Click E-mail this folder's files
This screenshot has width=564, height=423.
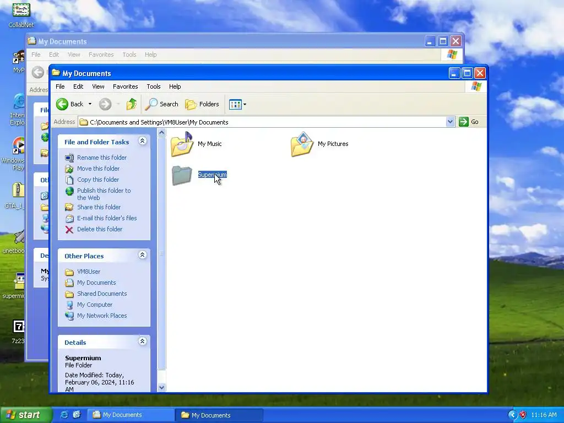(x=107, y=218)
